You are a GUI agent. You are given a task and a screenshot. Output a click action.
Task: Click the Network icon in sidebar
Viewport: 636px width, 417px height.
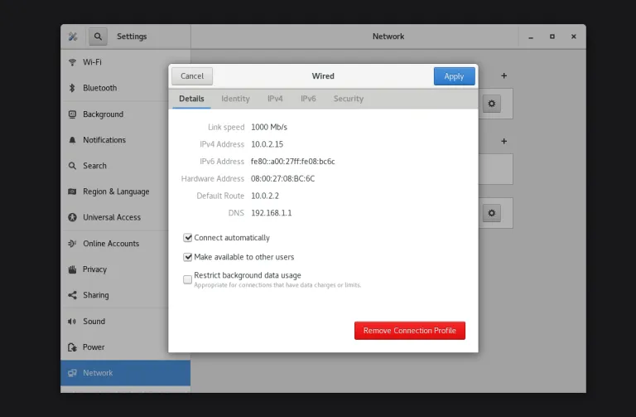pos(72,373)
